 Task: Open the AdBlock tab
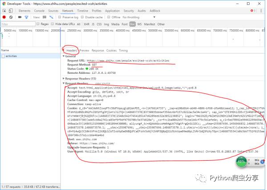point(155,11)
